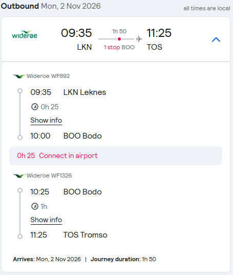Click the Leknes departure timeline marker

pyautogui.click(x=20, y=91)
